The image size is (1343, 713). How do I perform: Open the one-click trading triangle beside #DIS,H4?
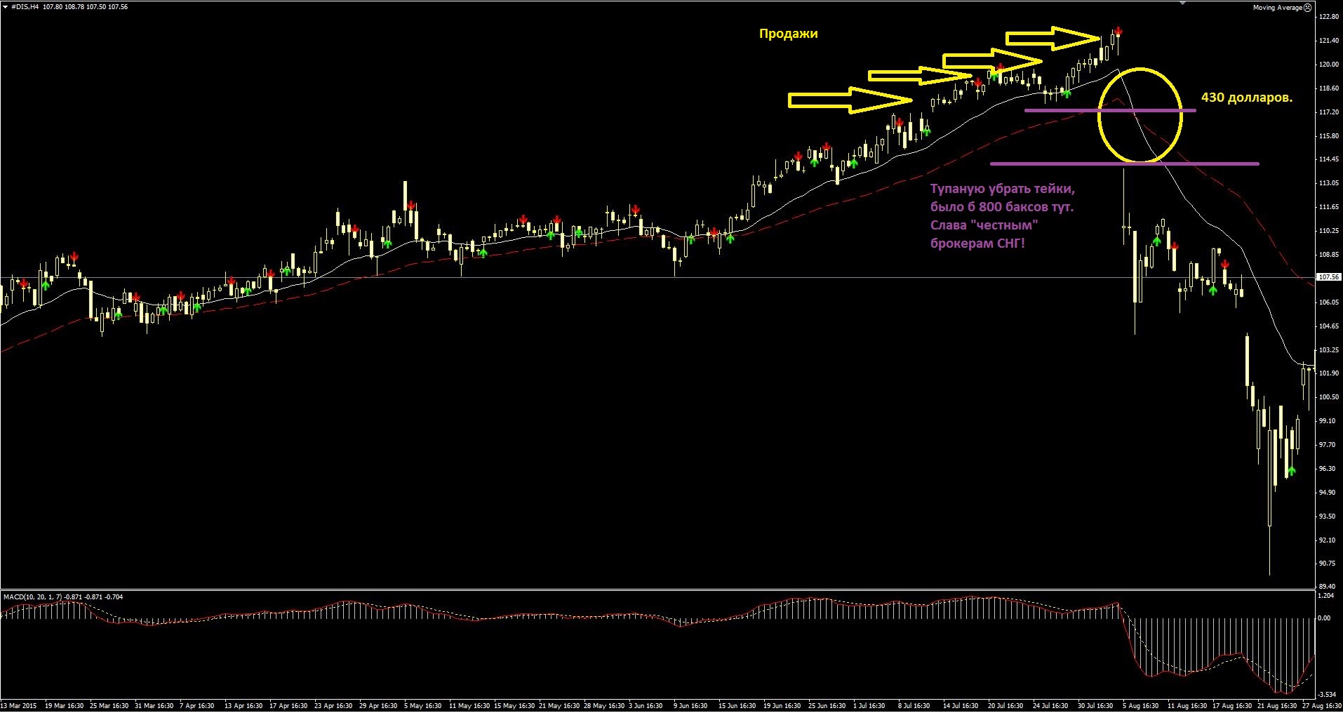click(x=6, y=7)
